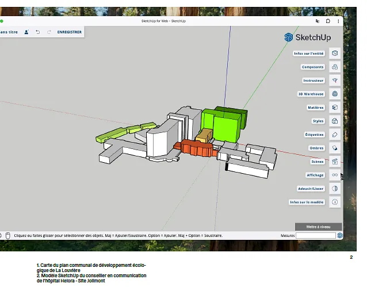Viewport: 367px width, 287px height.
Task: Open the Adoucir/Lisser panel icon
Action: (335, 189)
